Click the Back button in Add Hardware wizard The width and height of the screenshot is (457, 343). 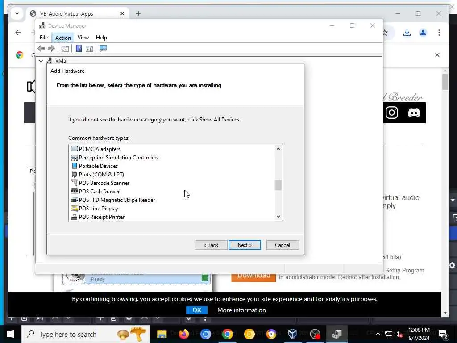[x=211, y=245]
